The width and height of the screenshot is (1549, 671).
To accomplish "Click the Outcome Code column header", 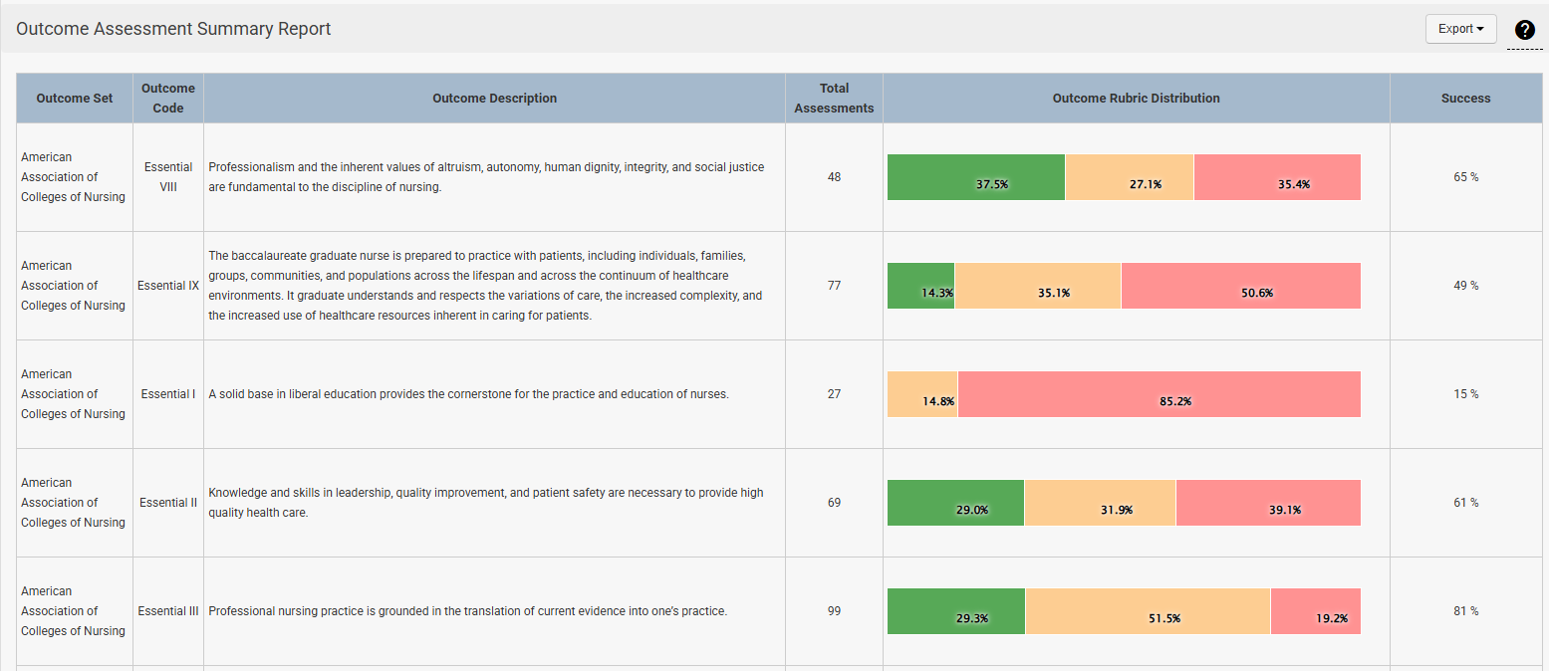I will pos(168,99).
